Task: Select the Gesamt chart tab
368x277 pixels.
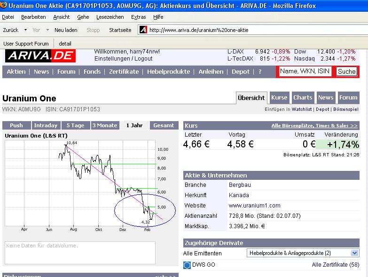Action: point(164,125)
